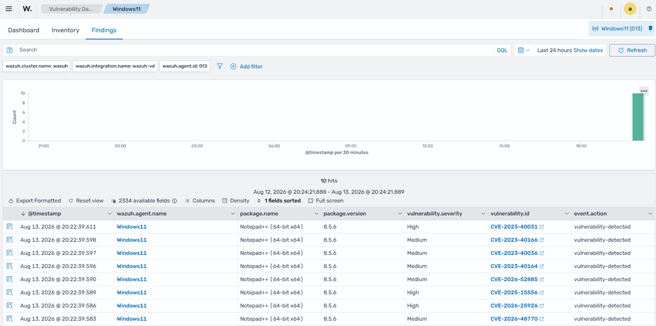
Task: Inspect document for timestamp 20:22:39.597
Action: pyautogui.click(x=10, y=253)
